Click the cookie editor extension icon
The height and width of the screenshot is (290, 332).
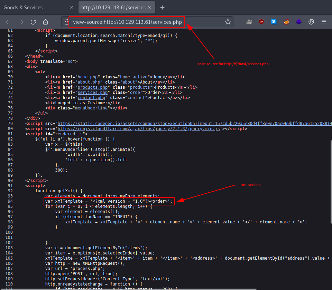(x=311, y=21)
